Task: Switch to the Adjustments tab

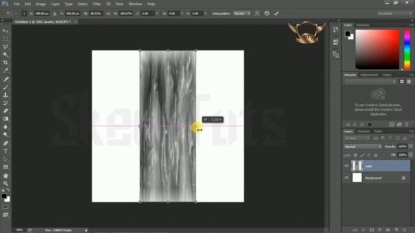Action: (x=369, y=75)
